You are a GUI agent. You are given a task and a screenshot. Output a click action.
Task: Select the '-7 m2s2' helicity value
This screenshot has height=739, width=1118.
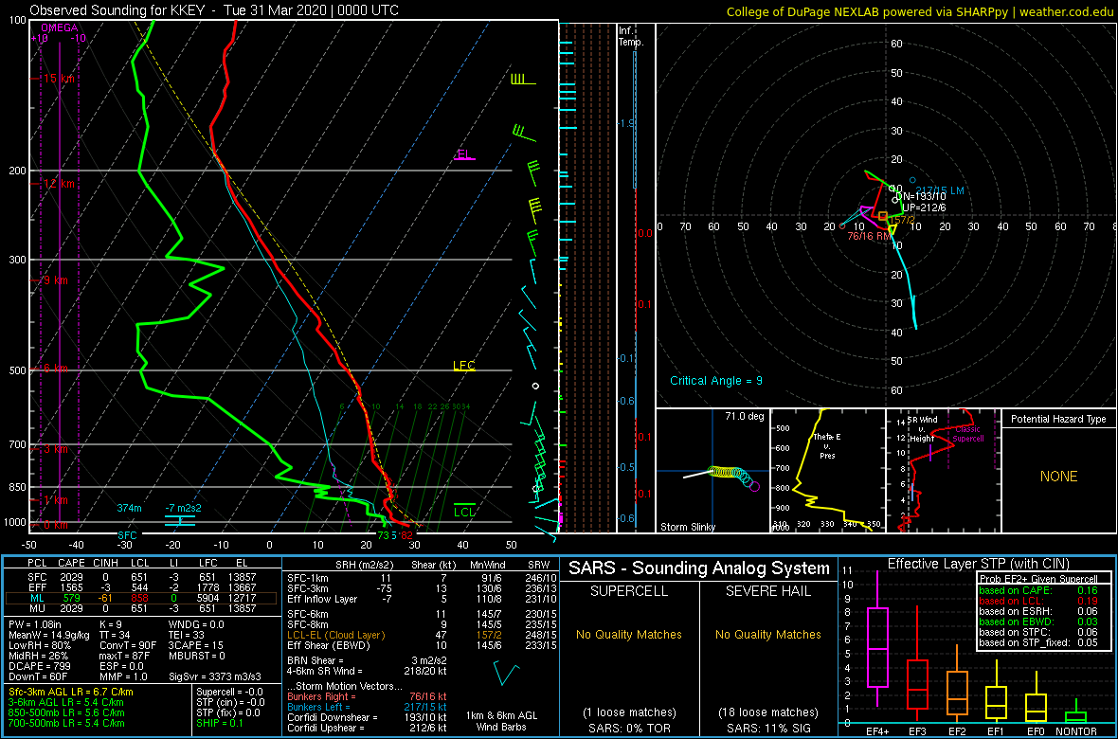[x=184, y=508]
